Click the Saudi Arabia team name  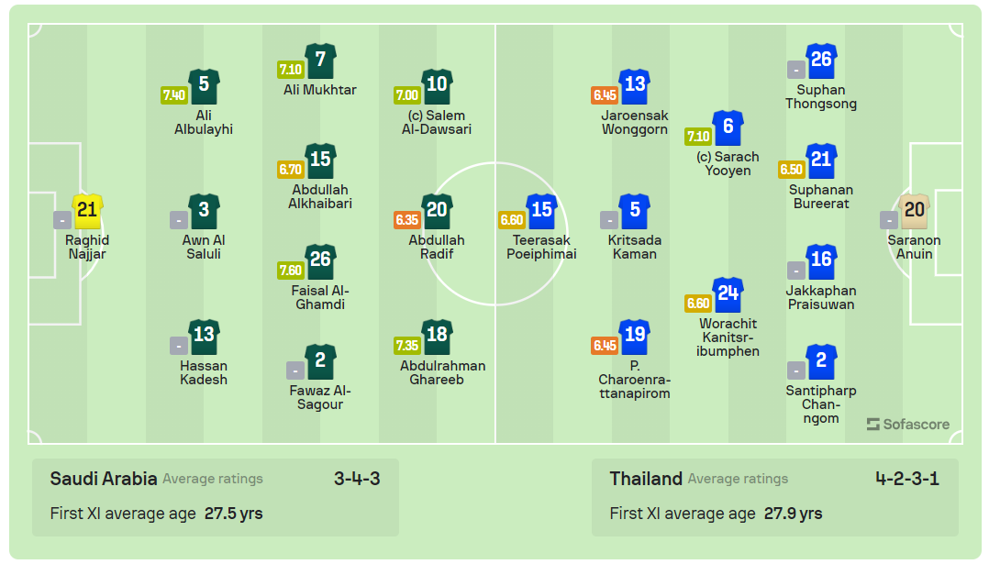104,479
